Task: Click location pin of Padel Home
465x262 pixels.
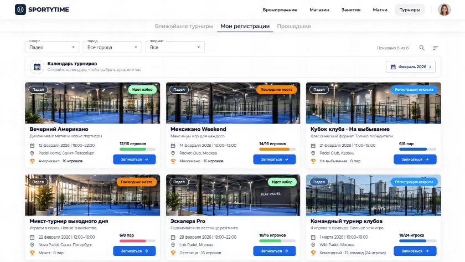Action: pos(32,153)
